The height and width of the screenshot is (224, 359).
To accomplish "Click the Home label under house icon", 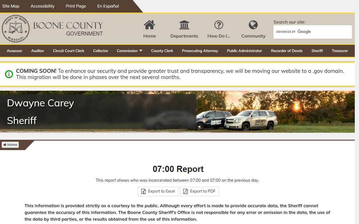I will [x=149, y=36].
